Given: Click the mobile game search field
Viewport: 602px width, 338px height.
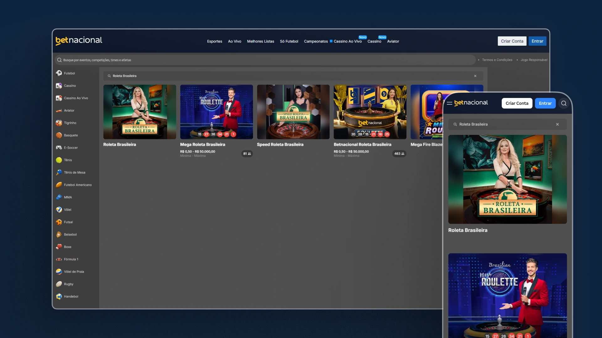Looking at the screenshot, I should [508, 124].
